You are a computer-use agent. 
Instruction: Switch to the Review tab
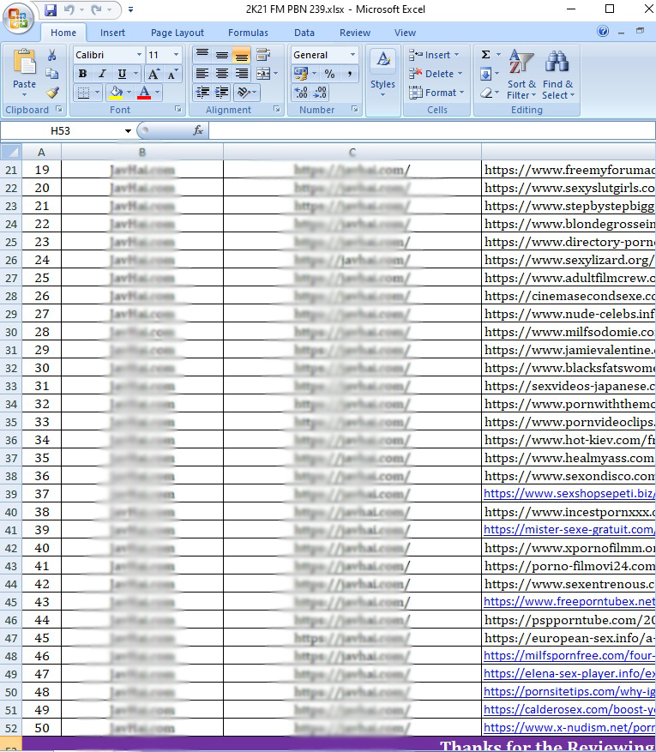point(355,33)
